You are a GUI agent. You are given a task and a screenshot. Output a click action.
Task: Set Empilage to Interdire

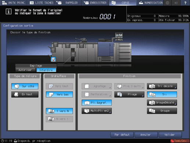click(x=46, y=70)
